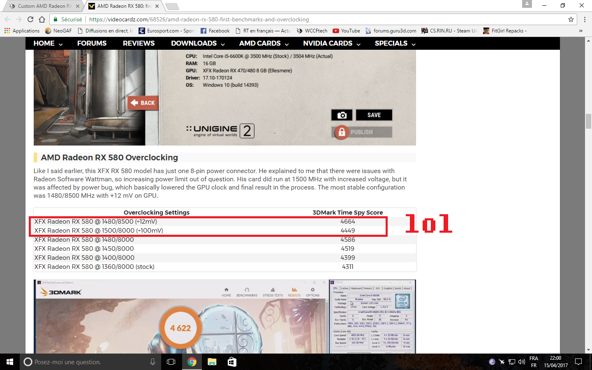Go back to the previous page
Viewport: 592px width, 370px height.
coord(7,19)
